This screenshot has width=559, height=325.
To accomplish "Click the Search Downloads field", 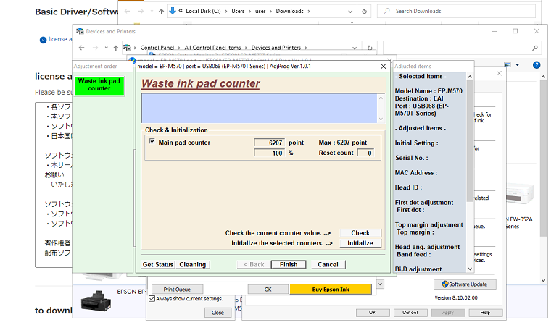I will 456,11.
